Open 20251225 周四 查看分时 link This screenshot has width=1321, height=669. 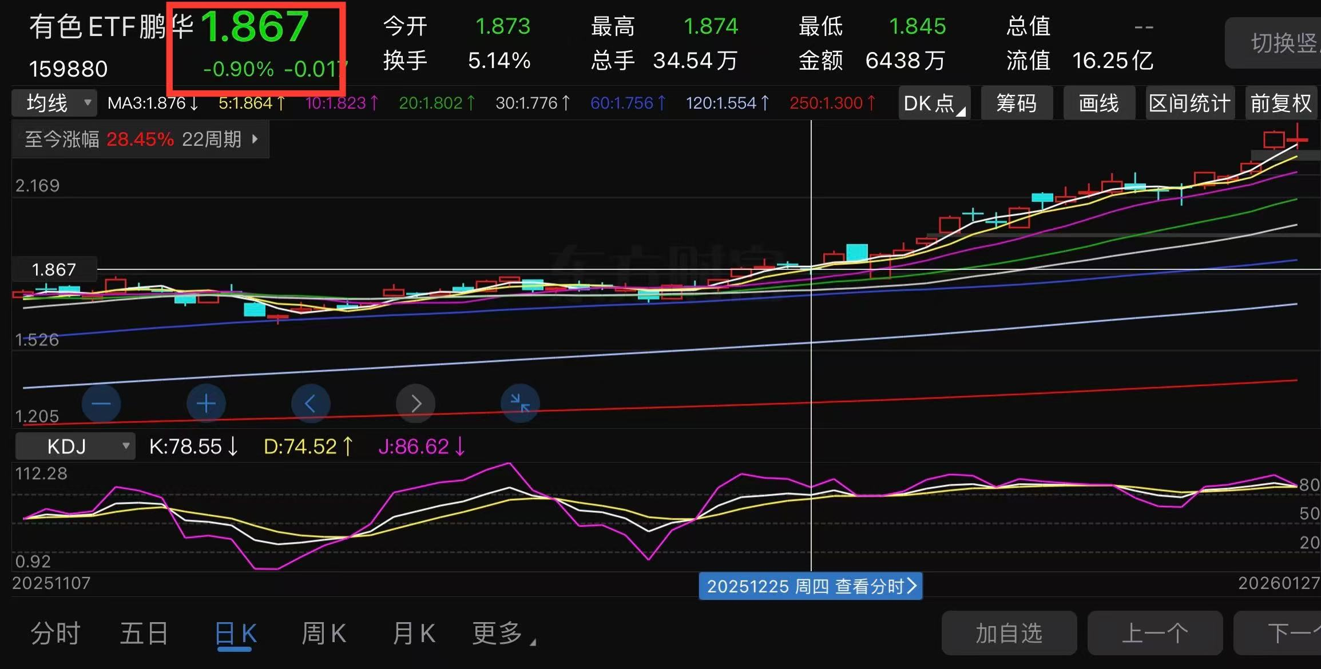(810, 586)
